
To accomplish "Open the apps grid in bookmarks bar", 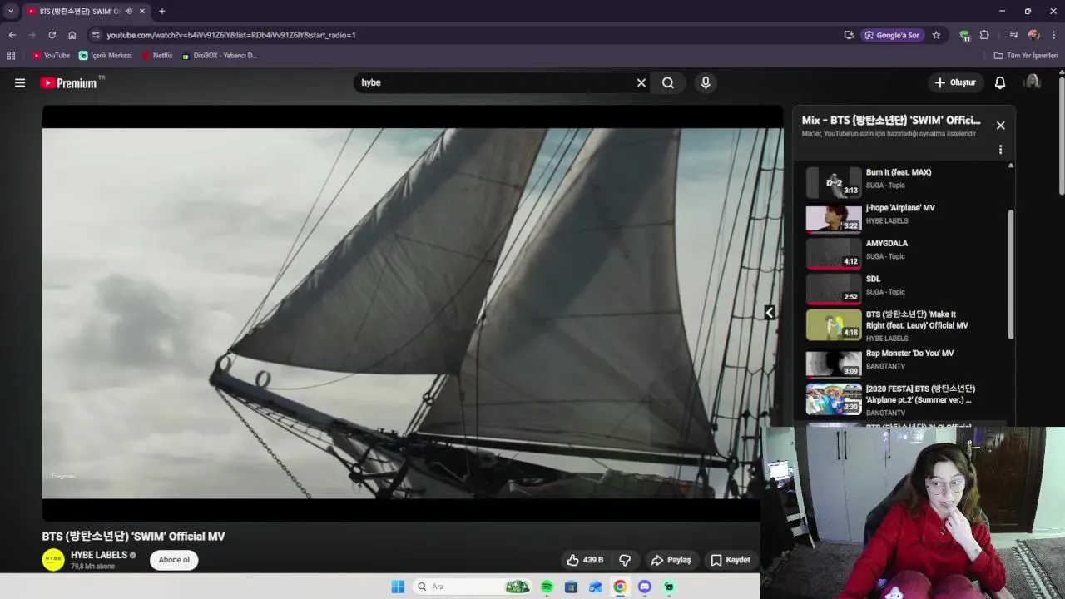I will (11, 56).
